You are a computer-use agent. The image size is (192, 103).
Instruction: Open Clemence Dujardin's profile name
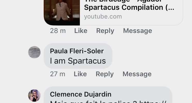click(x=81, y=94)
